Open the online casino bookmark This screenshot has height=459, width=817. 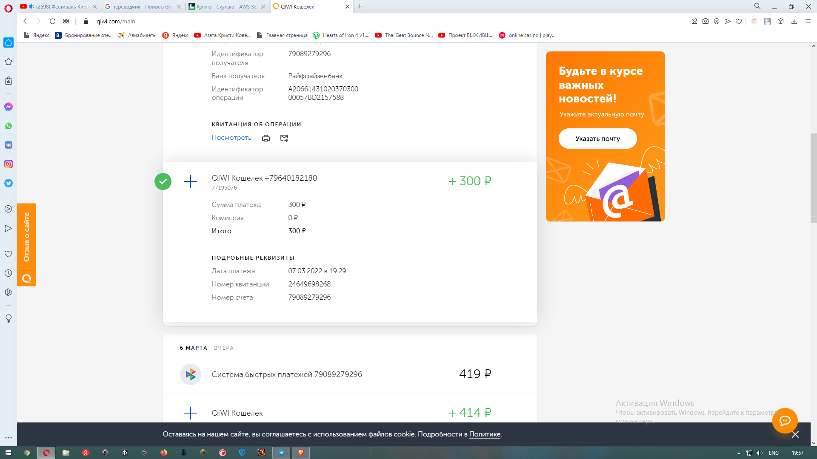tap(527, 35)
